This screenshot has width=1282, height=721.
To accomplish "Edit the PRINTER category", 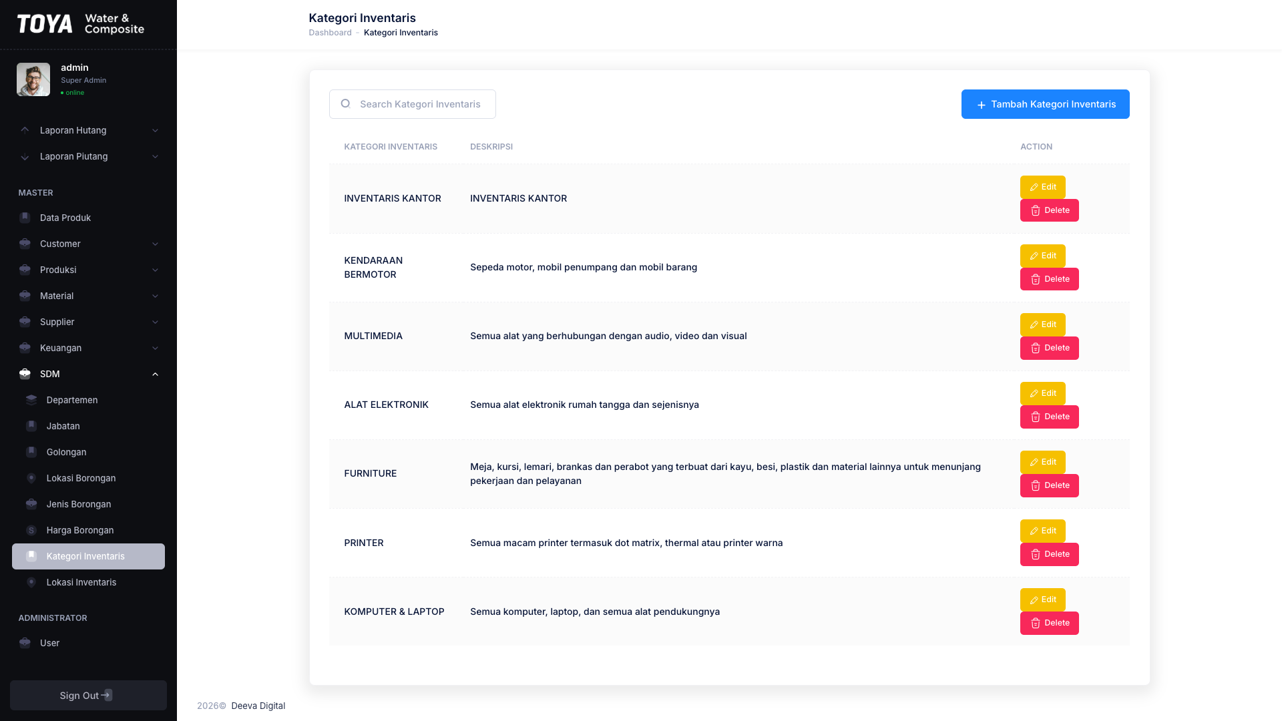I will 1042,531.
